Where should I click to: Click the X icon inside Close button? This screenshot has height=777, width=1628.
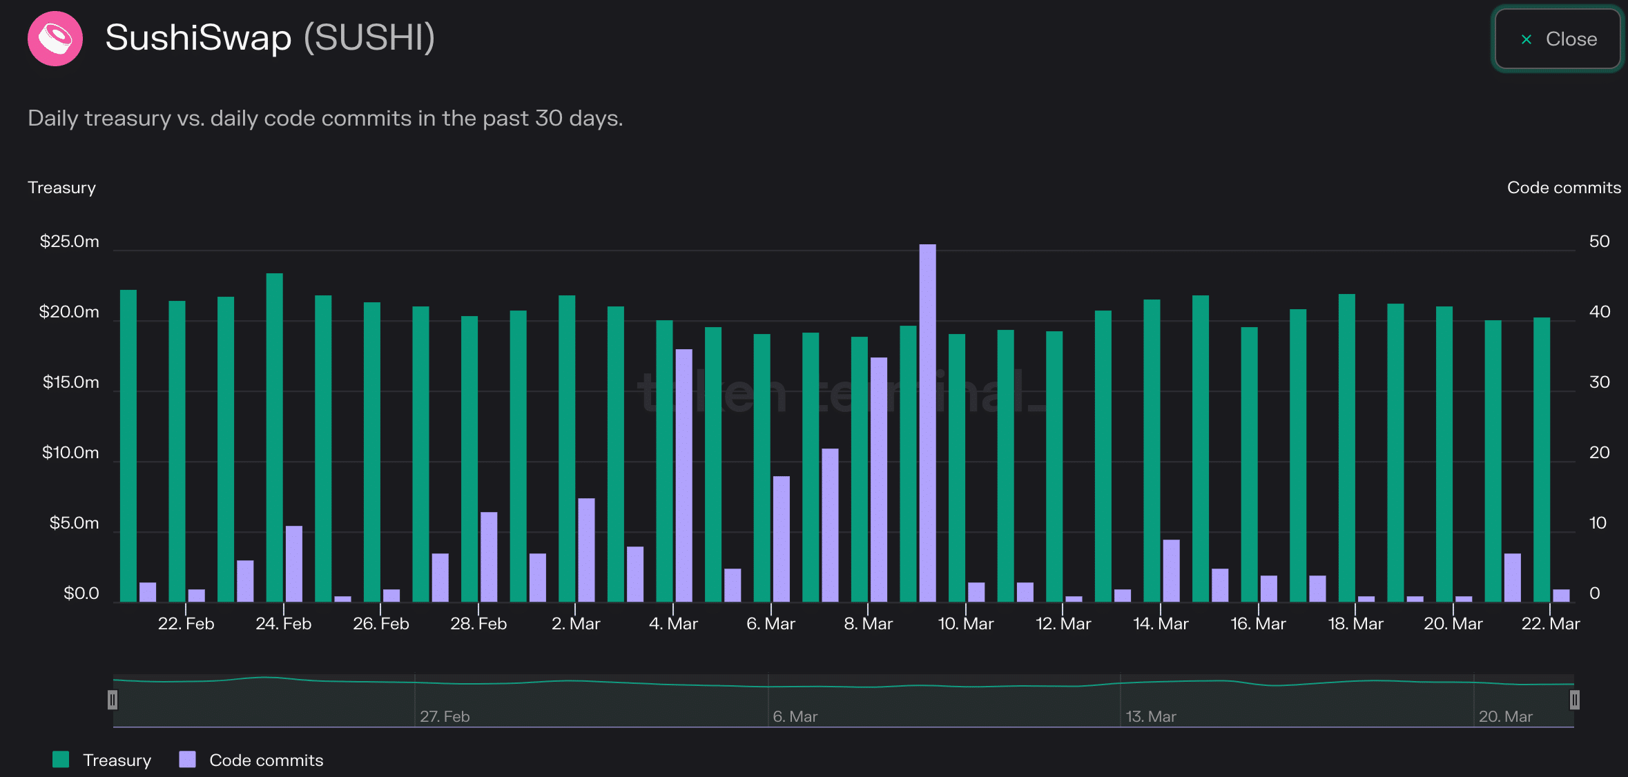pyautogui.click(x=1527, y=39)
